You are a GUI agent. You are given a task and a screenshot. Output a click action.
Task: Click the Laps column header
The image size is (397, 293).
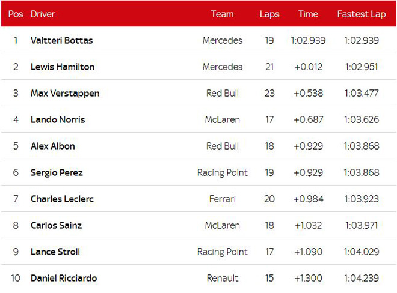tap(269, 14)
